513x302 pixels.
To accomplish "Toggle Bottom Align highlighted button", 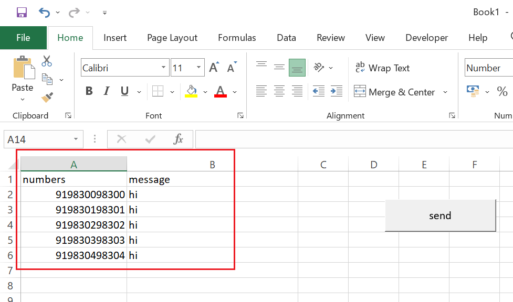I will [x=297, y=67].
